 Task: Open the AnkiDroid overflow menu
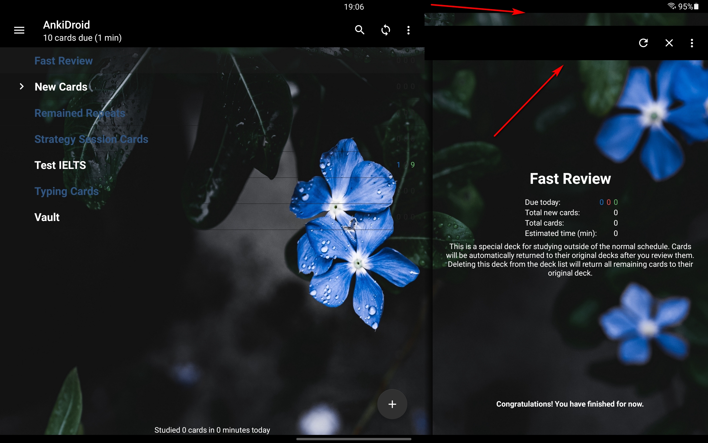408,30
